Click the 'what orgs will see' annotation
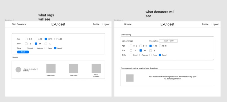The height and width of the screenshot is (102, 227). pos(46,17)
